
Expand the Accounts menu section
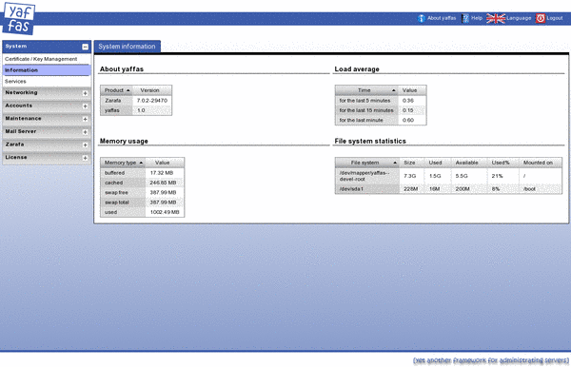click(86, 106)
